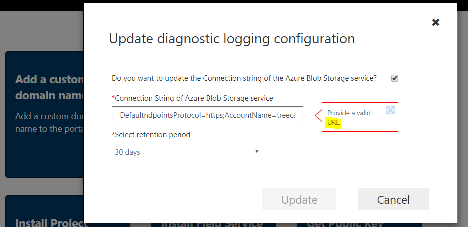Click the 'Update diagnostic logging configuration' heading
The width and height of the screenshot is (468, 227).
click(x=232, y=39)
